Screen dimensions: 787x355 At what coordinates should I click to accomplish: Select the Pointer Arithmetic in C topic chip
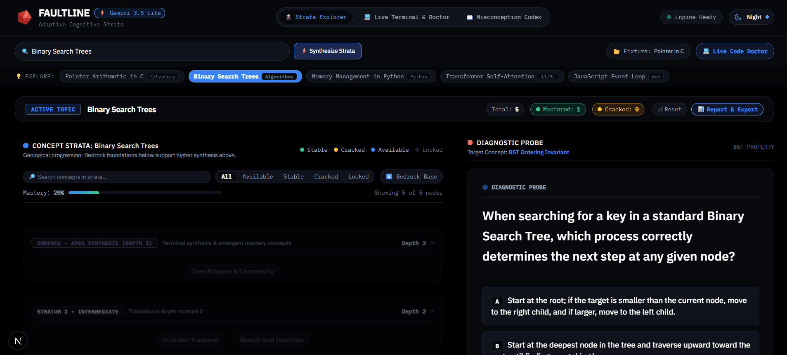(x=122, y=76)
